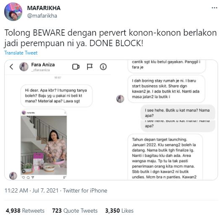Image resolution: width=221 pixels, height=216 pixels.
Task: Click the bookmark icon under shared post
Action: point(65,177)
